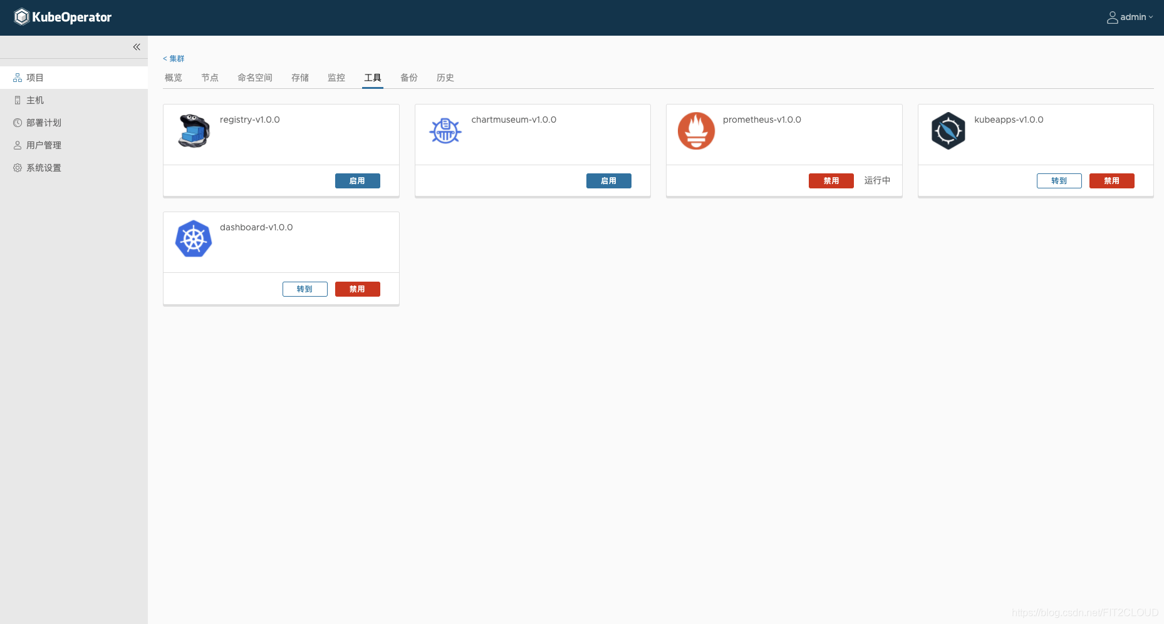Disable prometheus-v1.0.0 with 禁用 button
The width and height of the screenshot is (1164, 624).
(x=831, y=181)
